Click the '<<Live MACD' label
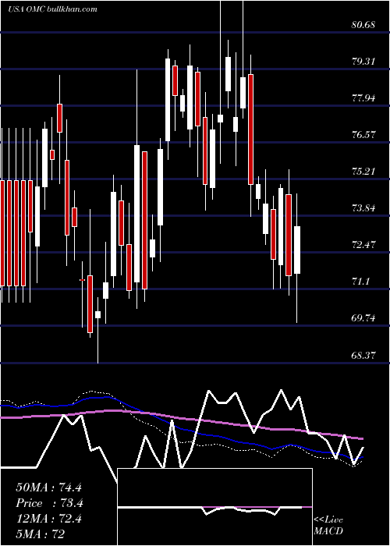390x546 pixels. click(x=328, y=525)
